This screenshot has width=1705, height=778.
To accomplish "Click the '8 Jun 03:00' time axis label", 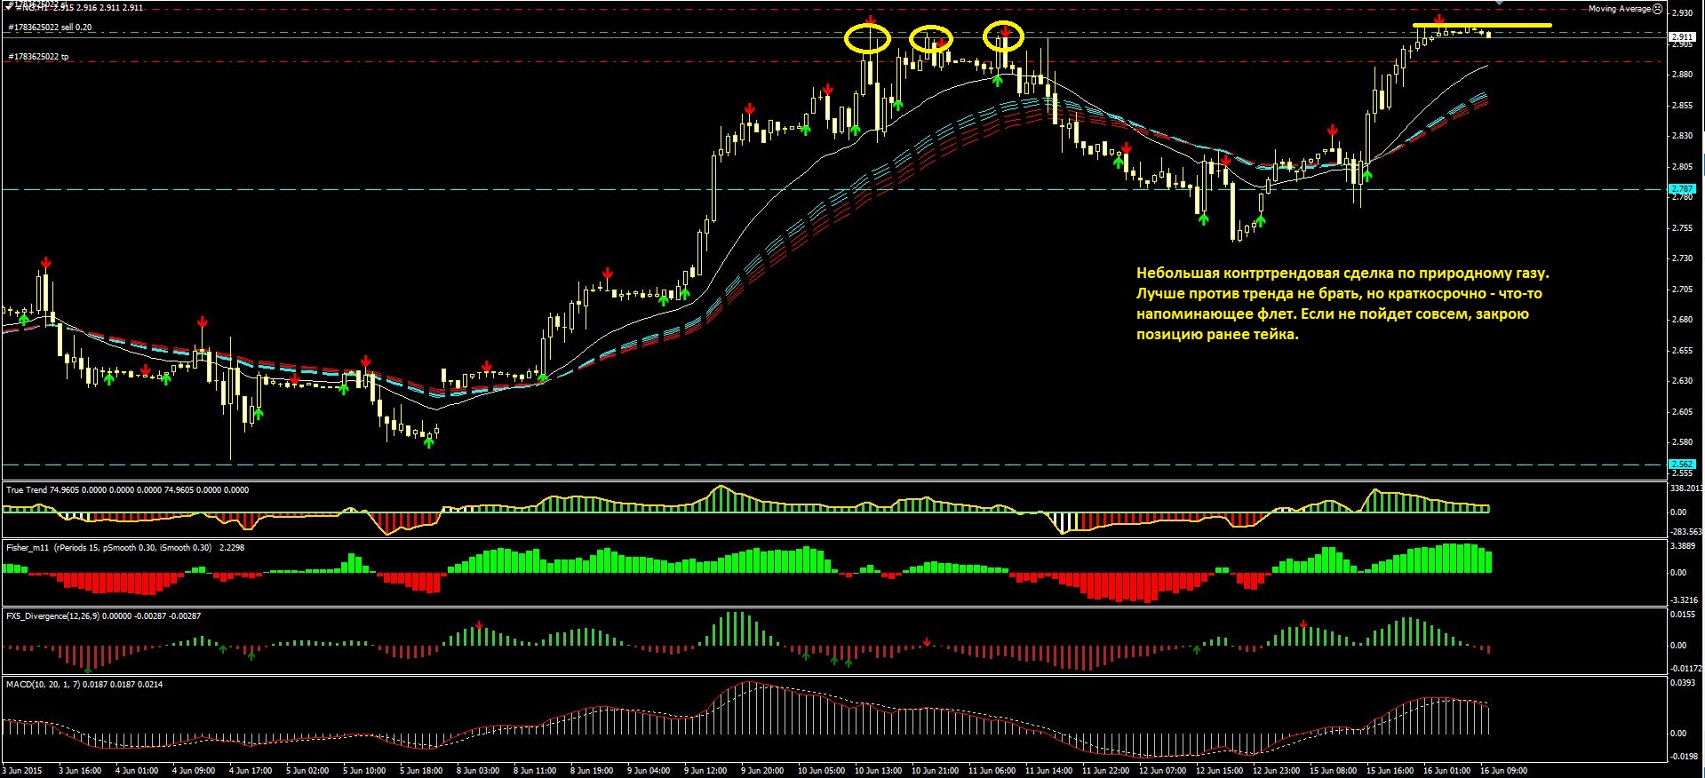I will click(x=477, y=771).
